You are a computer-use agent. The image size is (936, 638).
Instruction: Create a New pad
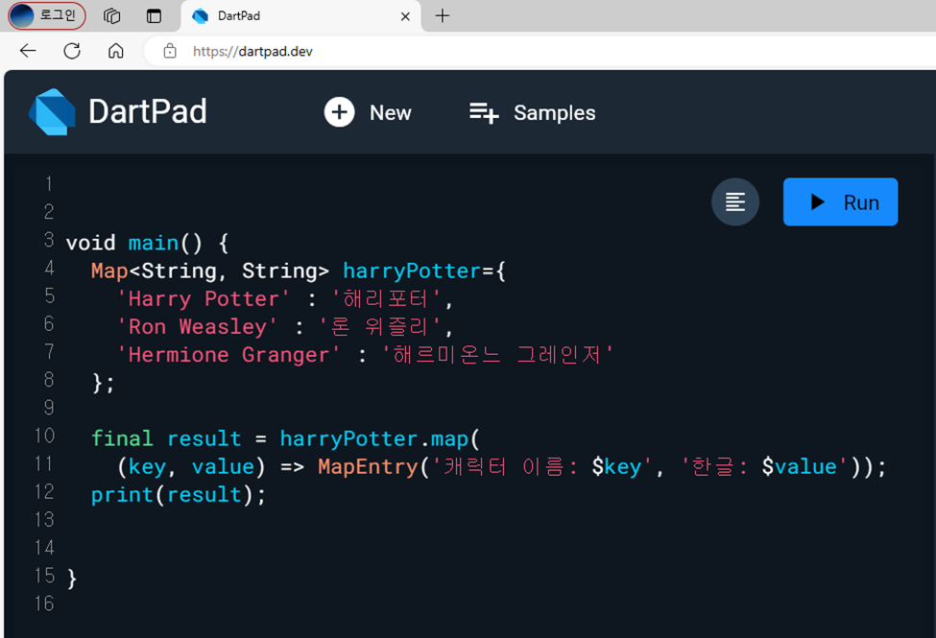368,112
